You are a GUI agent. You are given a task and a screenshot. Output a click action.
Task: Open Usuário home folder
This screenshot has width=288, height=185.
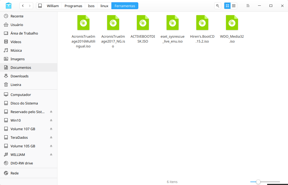(29, 25)
